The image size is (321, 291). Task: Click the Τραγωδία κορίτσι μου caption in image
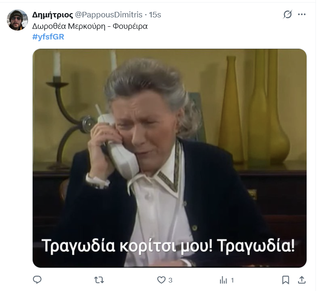coord(168,246)
